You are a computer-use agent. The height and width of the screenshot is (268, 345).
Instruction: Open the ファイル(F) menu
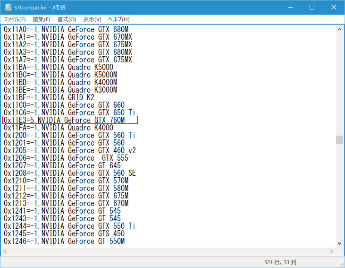click(15, 19)
